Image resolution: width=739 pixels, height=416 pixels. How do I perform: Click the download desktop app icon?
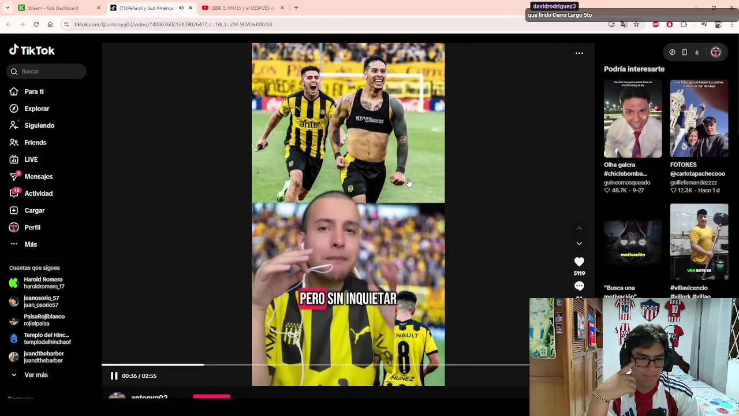pyautogui.click(x=697, y=53)
